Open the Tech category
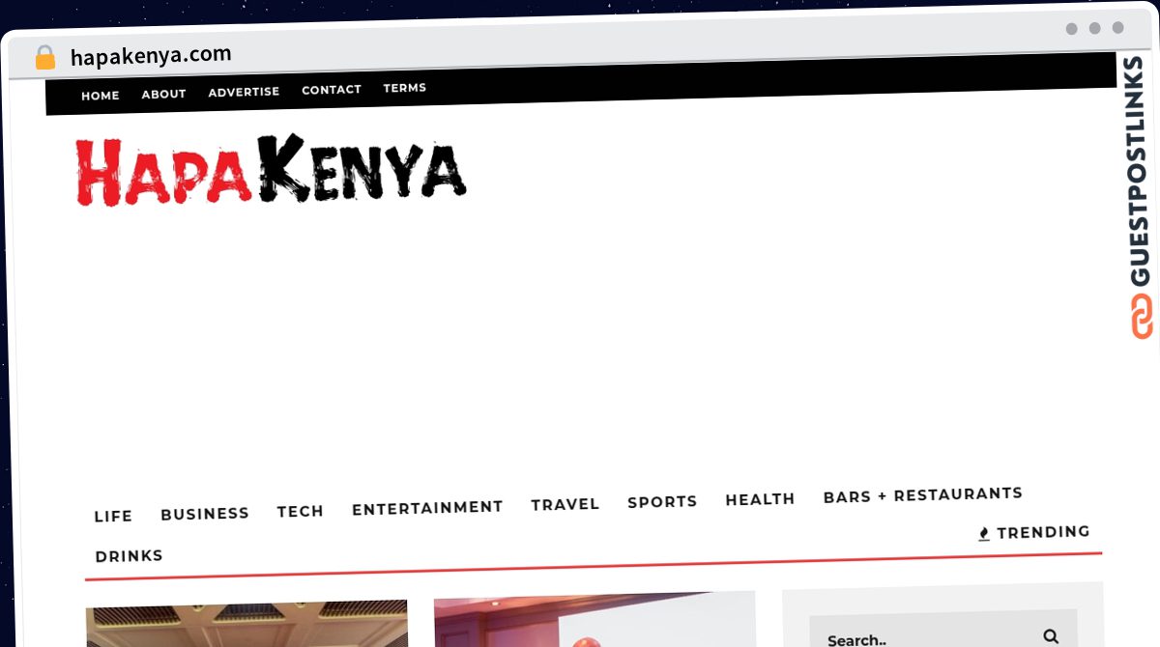 tap(301, 511)
